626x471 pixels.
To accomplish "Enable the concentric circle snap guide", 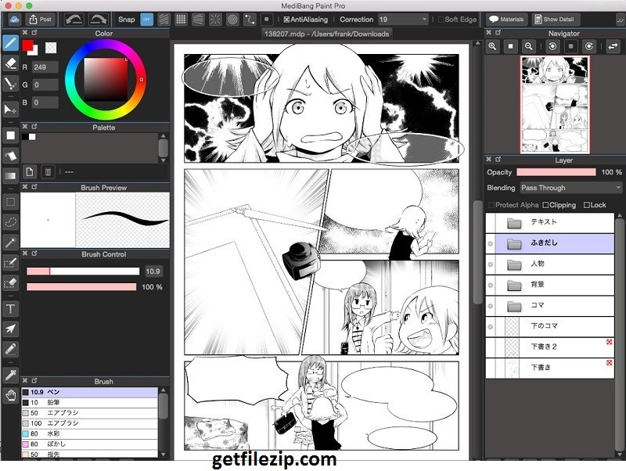I will pyautogui.click(x=232, y=19).
